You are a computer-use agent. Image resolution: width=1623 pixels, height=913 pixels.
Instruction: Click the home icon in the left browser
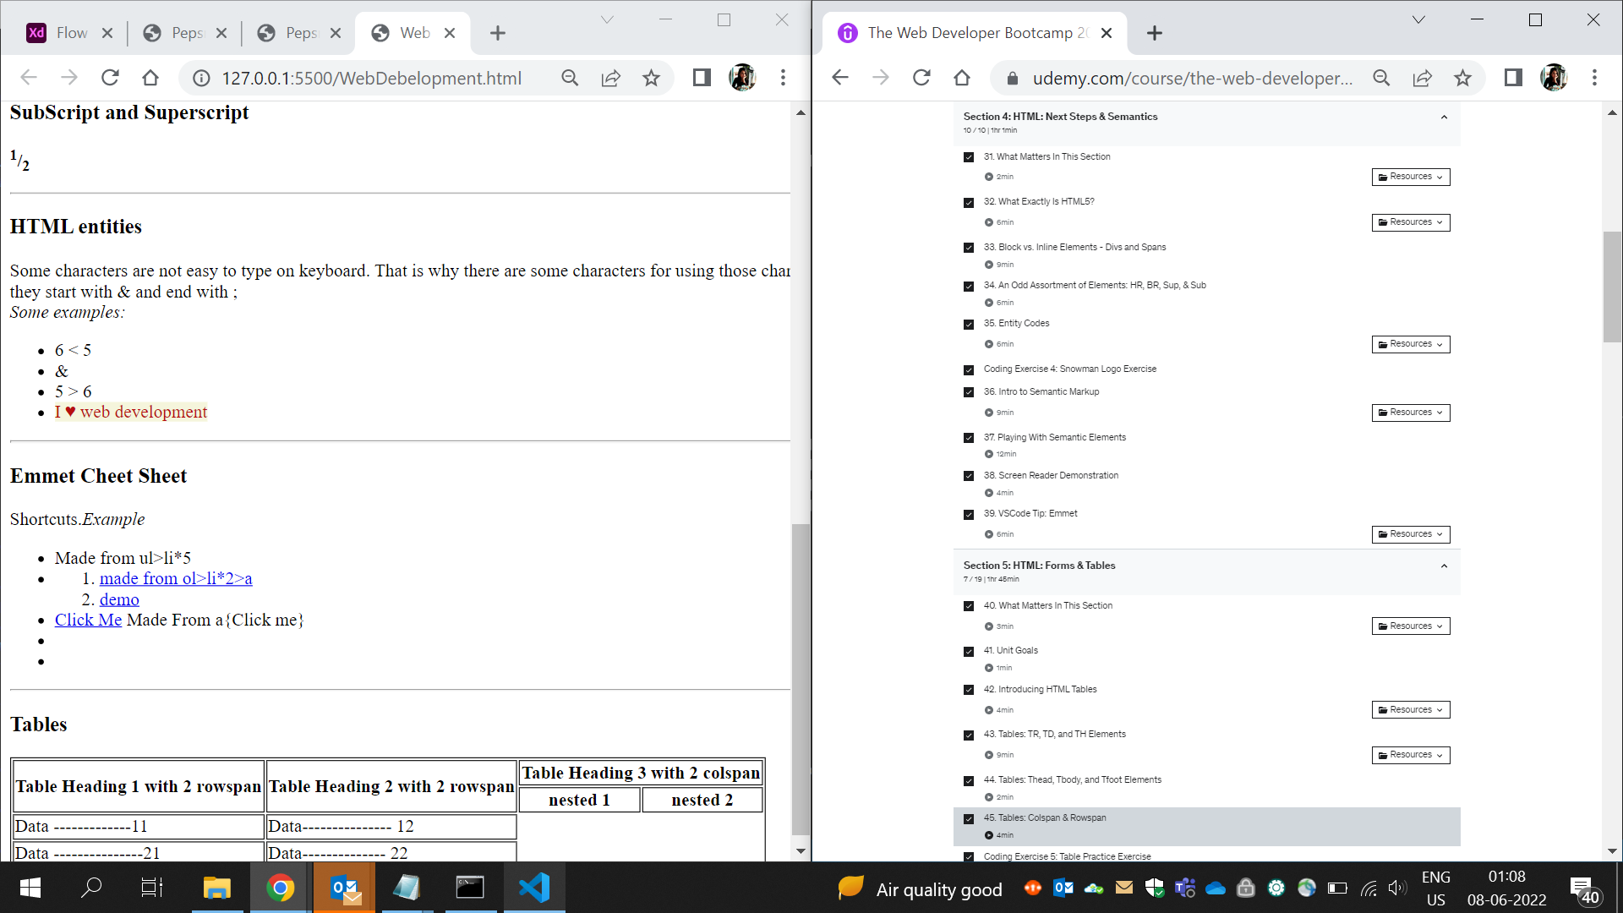[x=150, y=78]
